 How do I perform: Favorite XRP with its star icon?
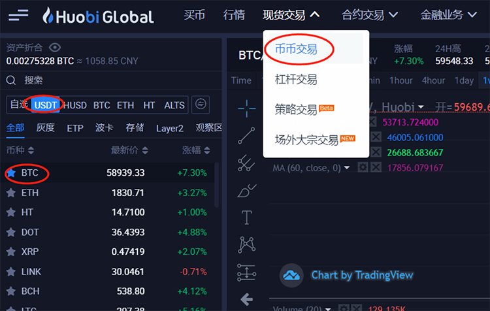11,252
